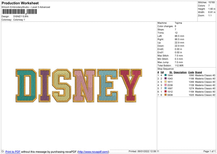Click the Total Bobbin value '112.86ft'
The height and width of the screenshot is (154, 217).
179,65
